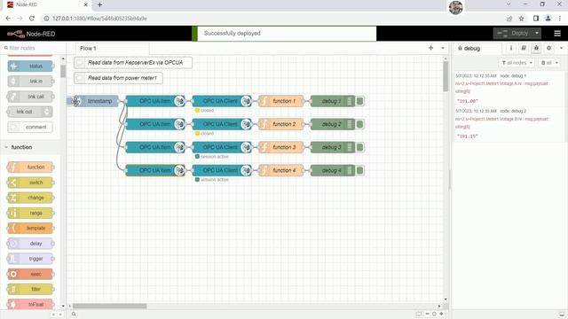Image resolution: width=568 pixels, height=319 pixels.
Task: Toggle the debug 1 node output button
Action: 360,101
